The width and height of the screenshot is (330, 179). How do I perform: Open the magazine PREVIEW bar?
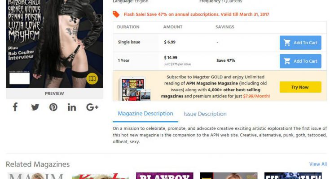click(54, 94)
